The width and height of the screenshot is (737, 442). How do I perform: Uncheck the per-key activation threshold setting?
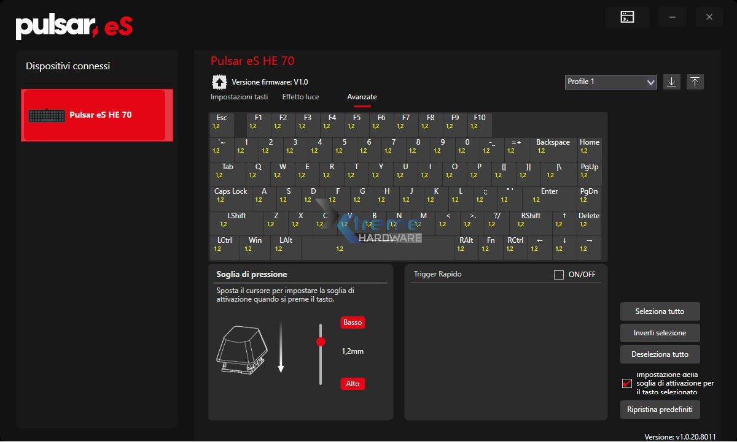coord(627,383)
